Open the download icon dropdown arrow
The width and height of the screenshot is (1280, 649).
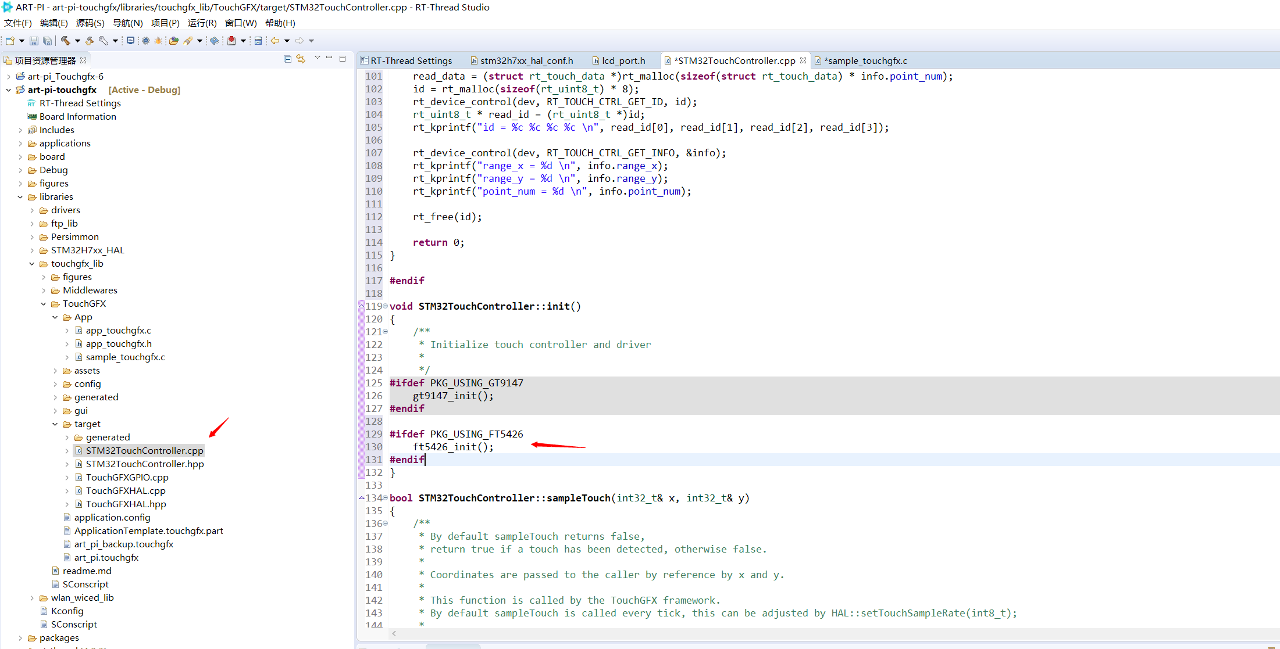pos(243,41)
